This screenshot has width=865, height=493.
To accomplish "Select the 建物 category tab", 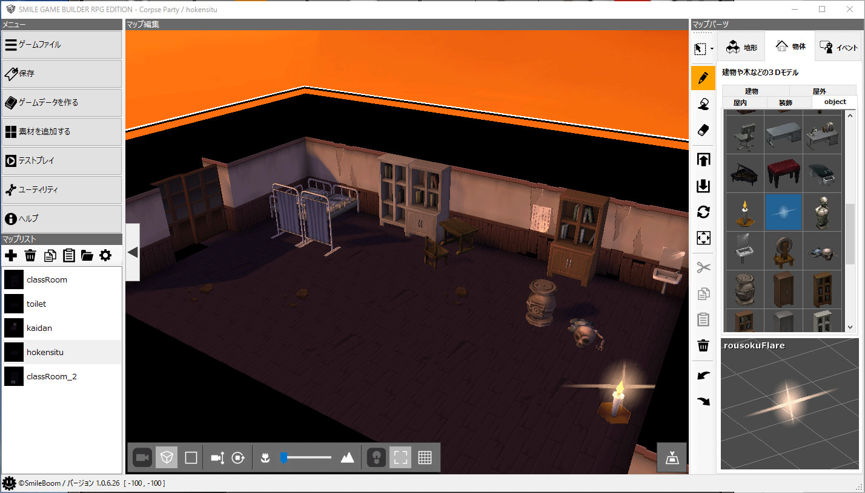I will coord(755,91).
